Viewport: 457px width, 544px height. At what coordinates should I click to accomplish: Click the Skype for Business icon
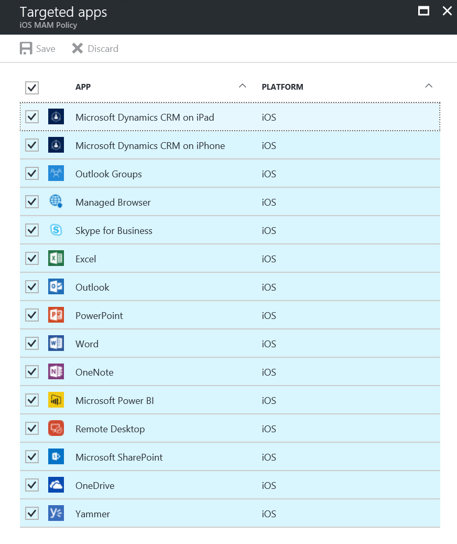(x=56, y=230)
